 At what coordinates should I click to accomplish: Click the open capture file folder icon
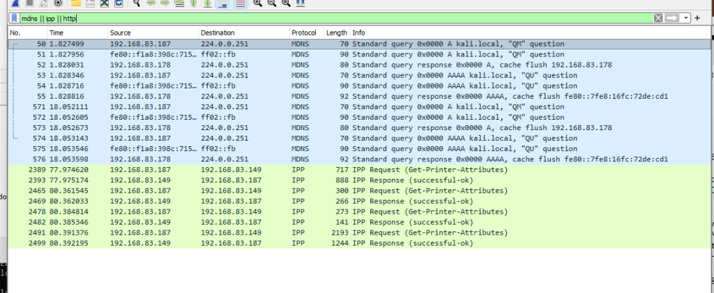tap(75, 3)
